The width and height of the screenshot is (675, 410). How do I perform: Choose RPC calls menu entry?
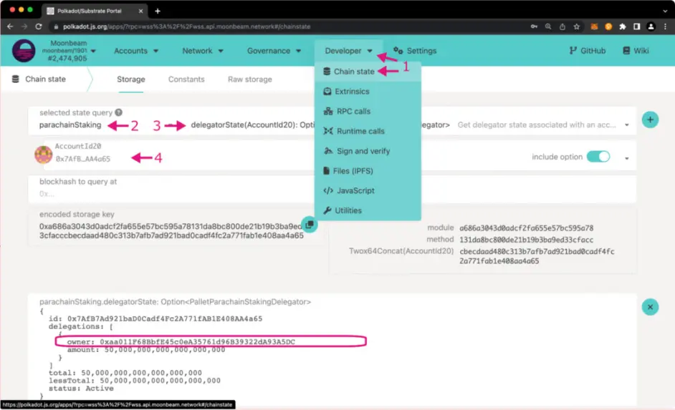point(368,111)
